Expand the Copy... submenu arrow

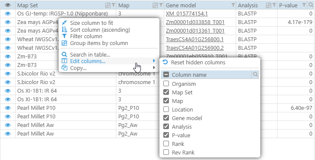click(154, 68)
